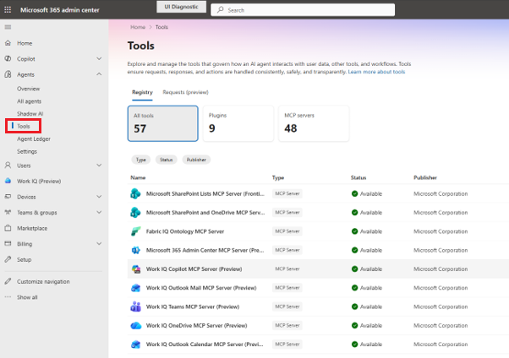Open Work IQ Outlook Mail MCP Server (Preview) name
The image size is (509, 358).
(201, 288)
